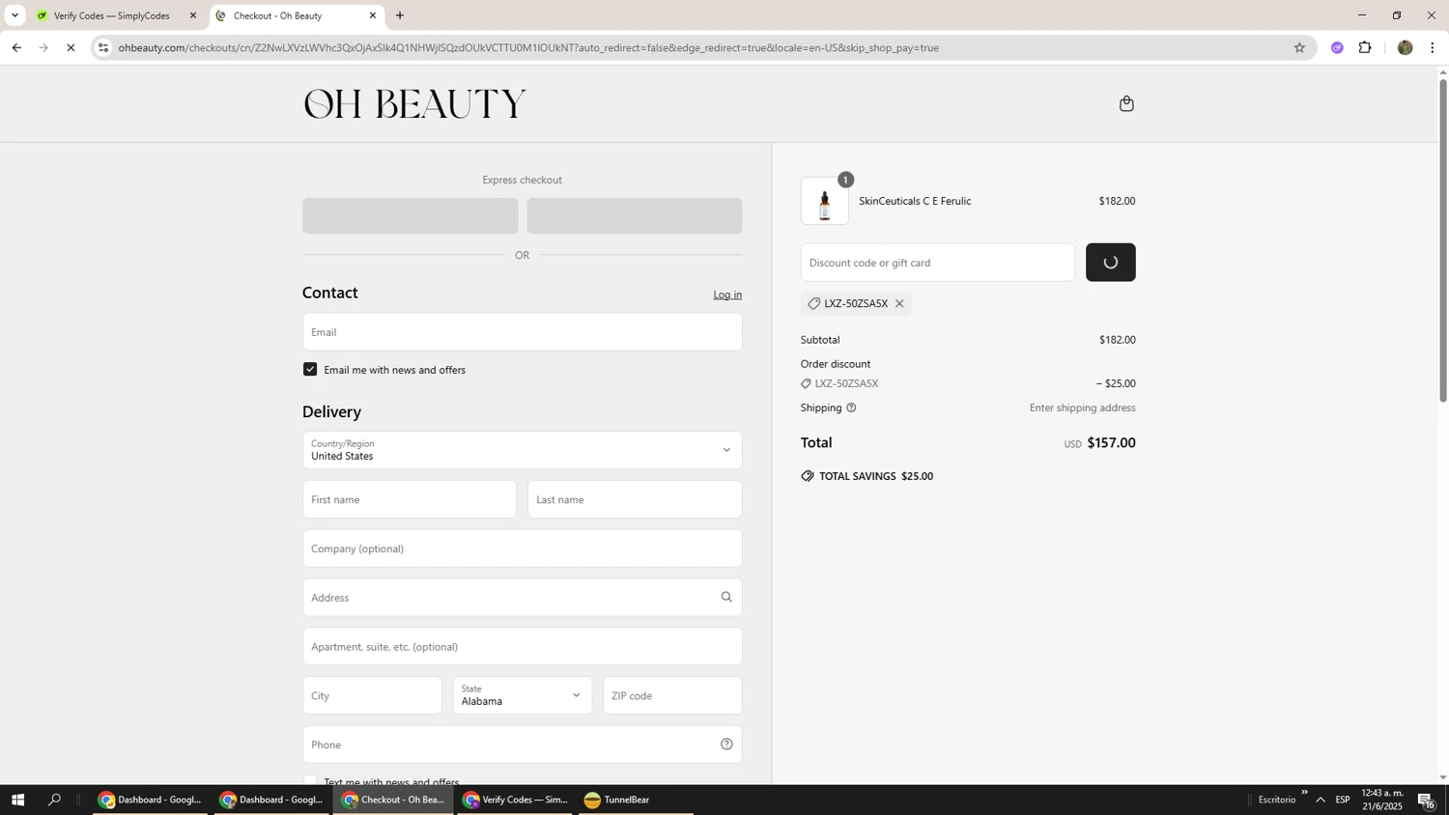Open tab search dropdown arrow
Screen dimensions: 1449x815
click(x=14, y=15)
